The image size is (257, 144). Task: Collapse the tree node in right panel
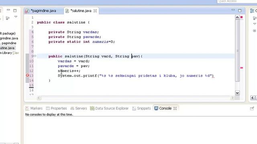click(254, 31)
